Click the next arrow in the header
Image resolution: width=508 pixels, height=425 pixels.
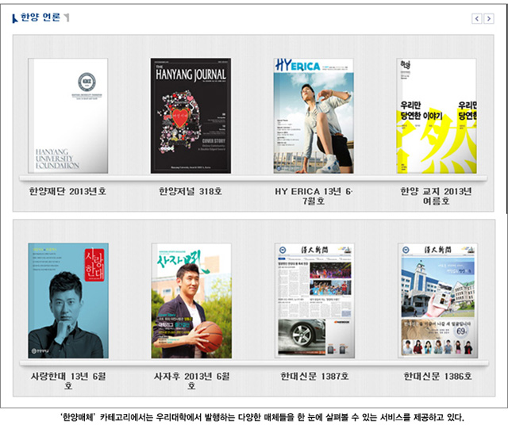489,18
